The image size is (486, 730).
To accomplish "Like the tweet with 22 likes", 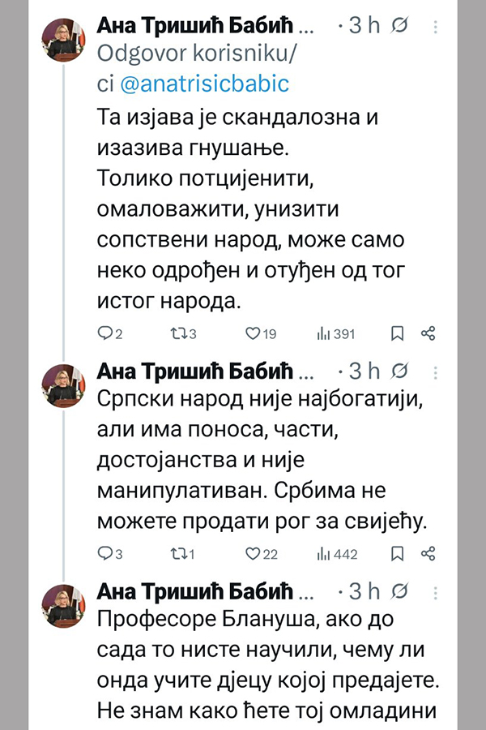I will 251,554.
